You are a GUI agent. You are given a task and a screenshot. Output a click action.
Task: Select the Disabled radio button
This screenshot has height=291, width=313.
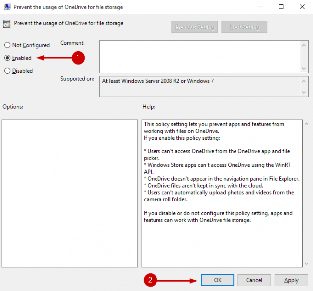tap(7, 71)
